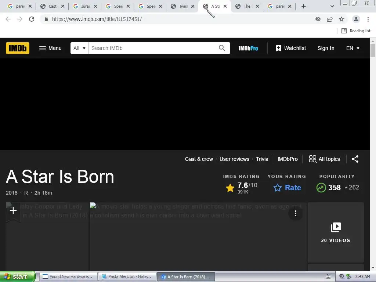Image resolution: width=376 pixels, height=282 pixels.
Task: Click the scrollbar down arrow
Action: point(373,268)
